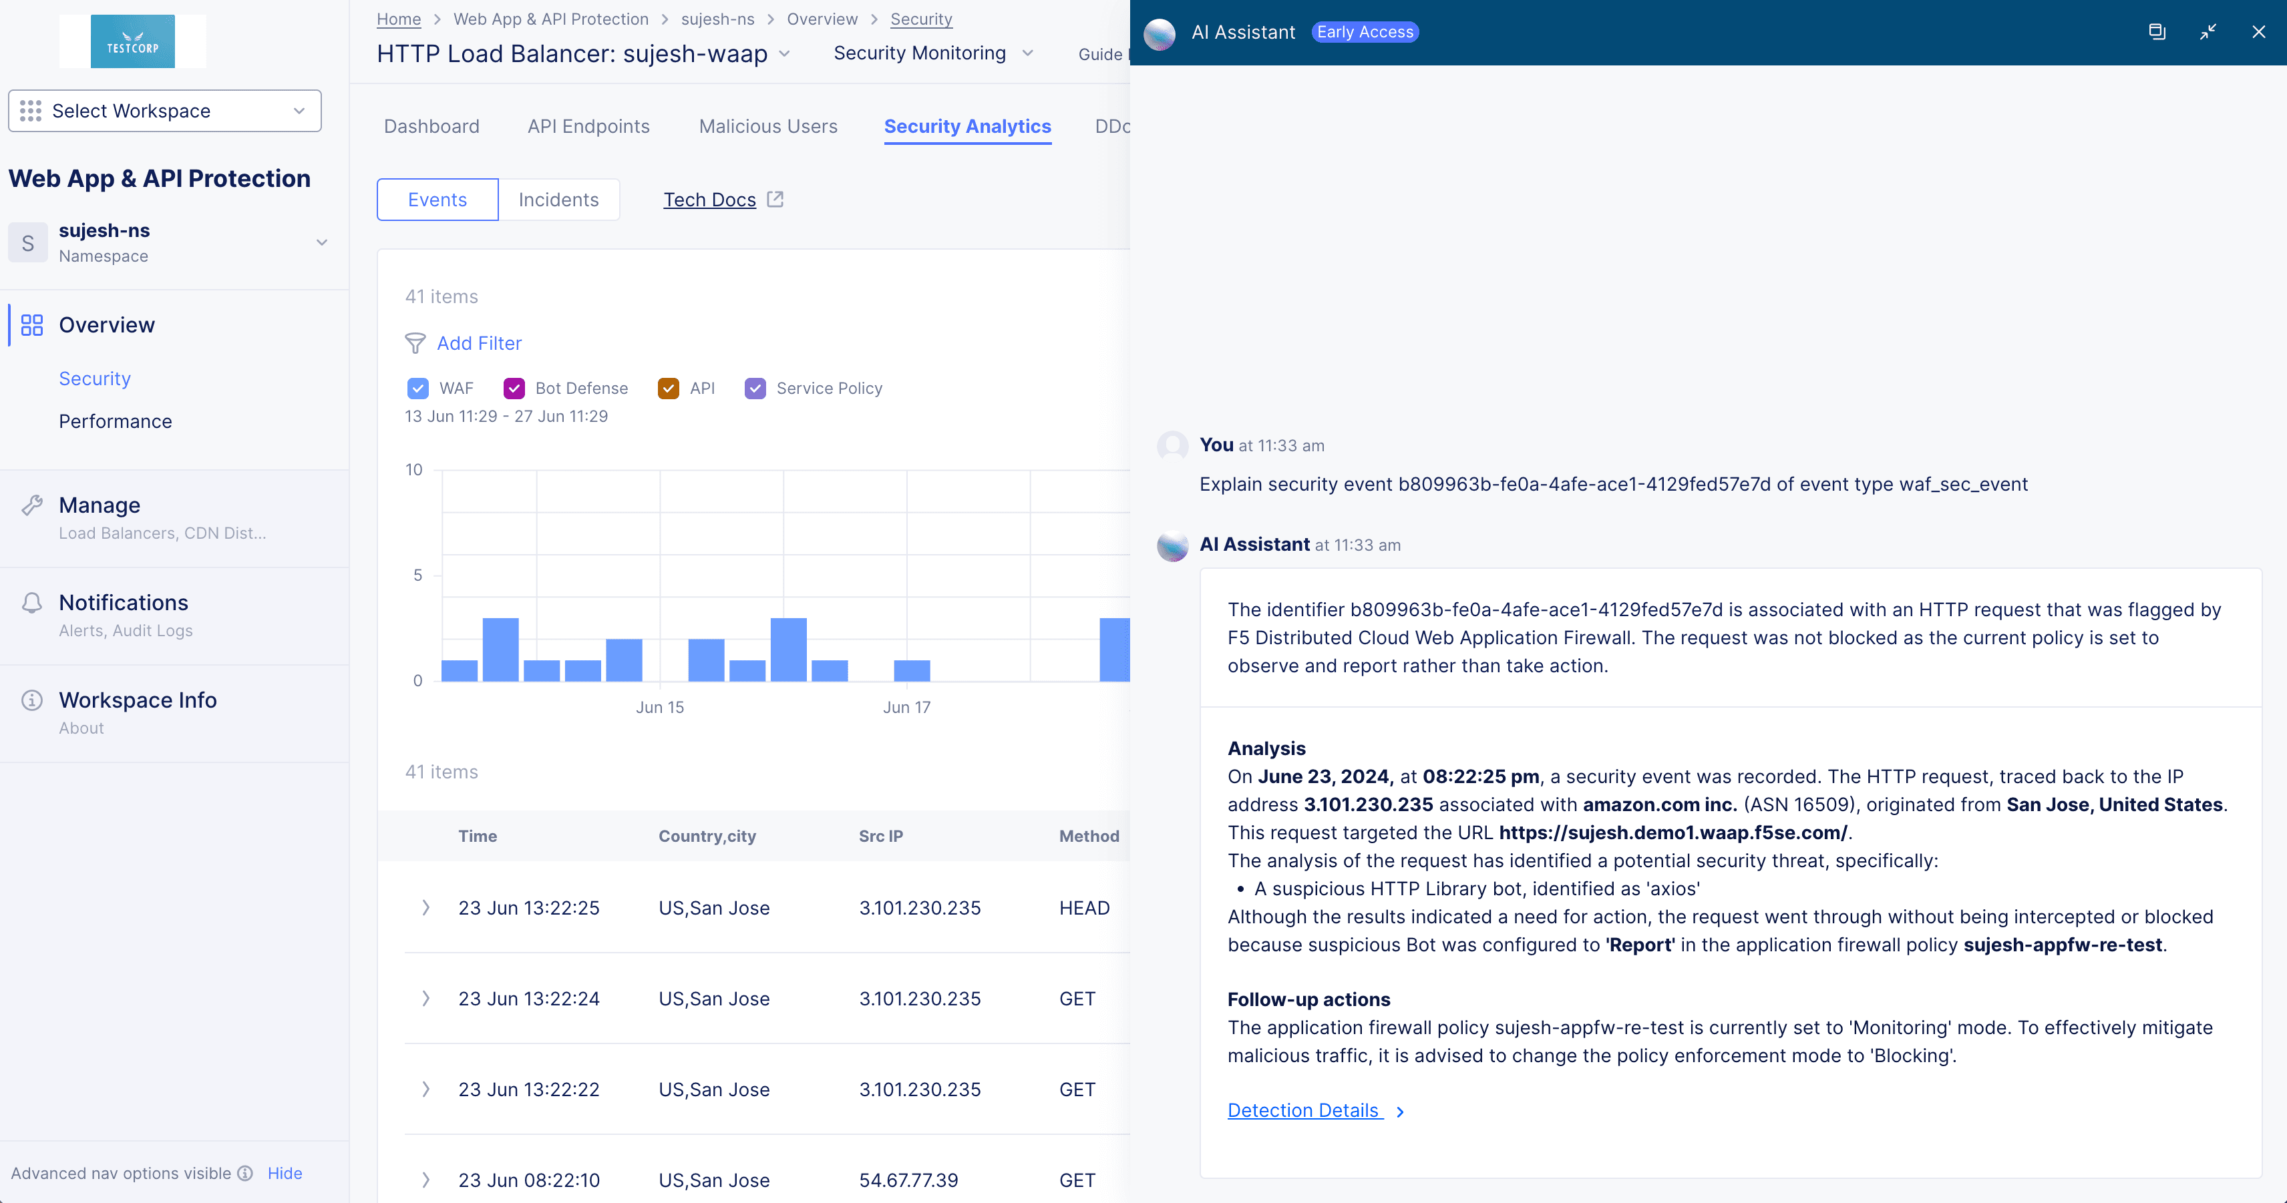Screen dimensions: 2287x1203
Task: Expand the 23 Jun 13:22:25 event row
Action: [426, 907]
